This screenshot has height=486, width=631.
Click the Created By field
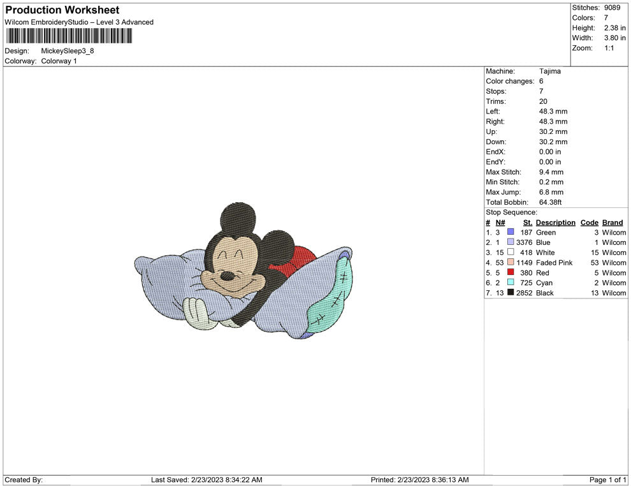point(24,480)
